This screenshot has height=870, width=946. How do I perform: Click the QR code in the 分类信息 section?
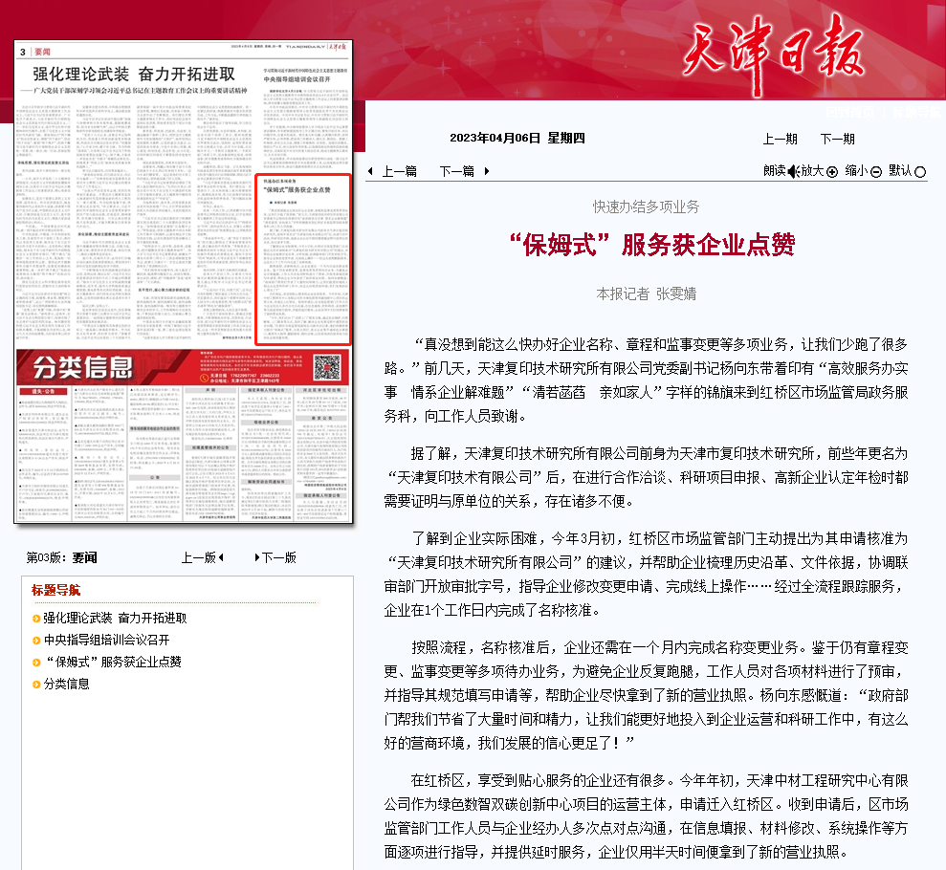click(328, 368)
